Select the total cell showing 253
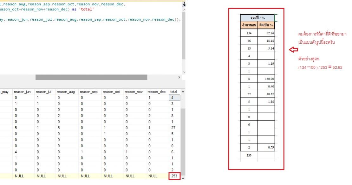This screenshot has width=352, height=185. (x=174, y=176)
